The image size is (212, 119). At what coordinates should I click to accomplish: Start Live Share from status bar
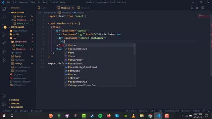click(x=36, y=111)
